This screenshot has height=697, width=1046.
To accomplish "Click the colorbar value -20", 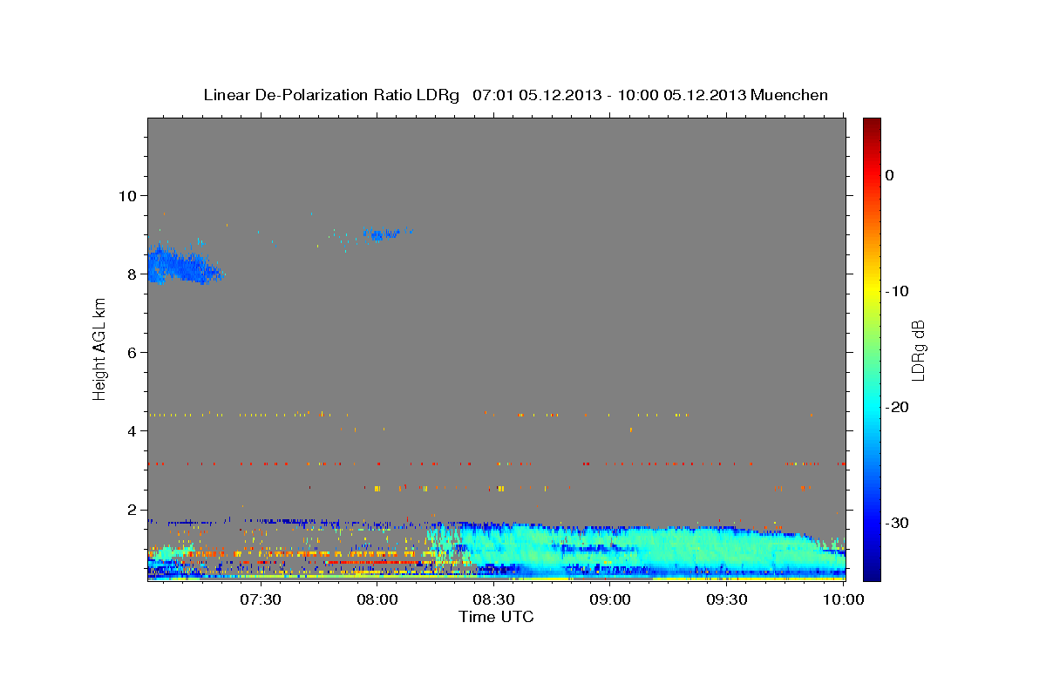I will coord(896,407).
